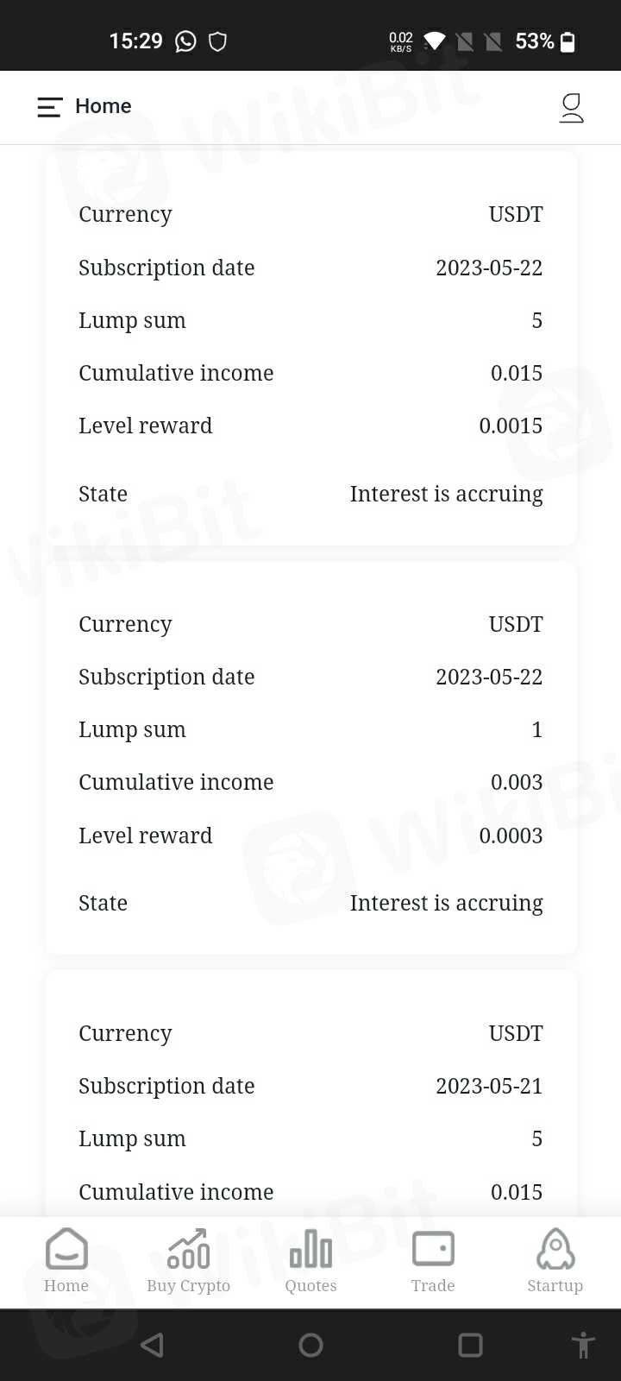Tap the Home tab icon in bottom bar
Screen dimensions: 621x1381
66,1249
